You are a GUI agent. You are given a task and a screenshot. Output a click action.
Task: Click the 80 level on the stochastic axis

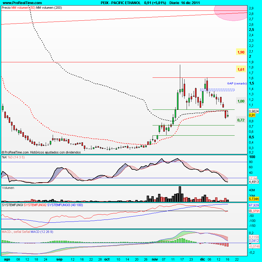[x=251, y=162]
